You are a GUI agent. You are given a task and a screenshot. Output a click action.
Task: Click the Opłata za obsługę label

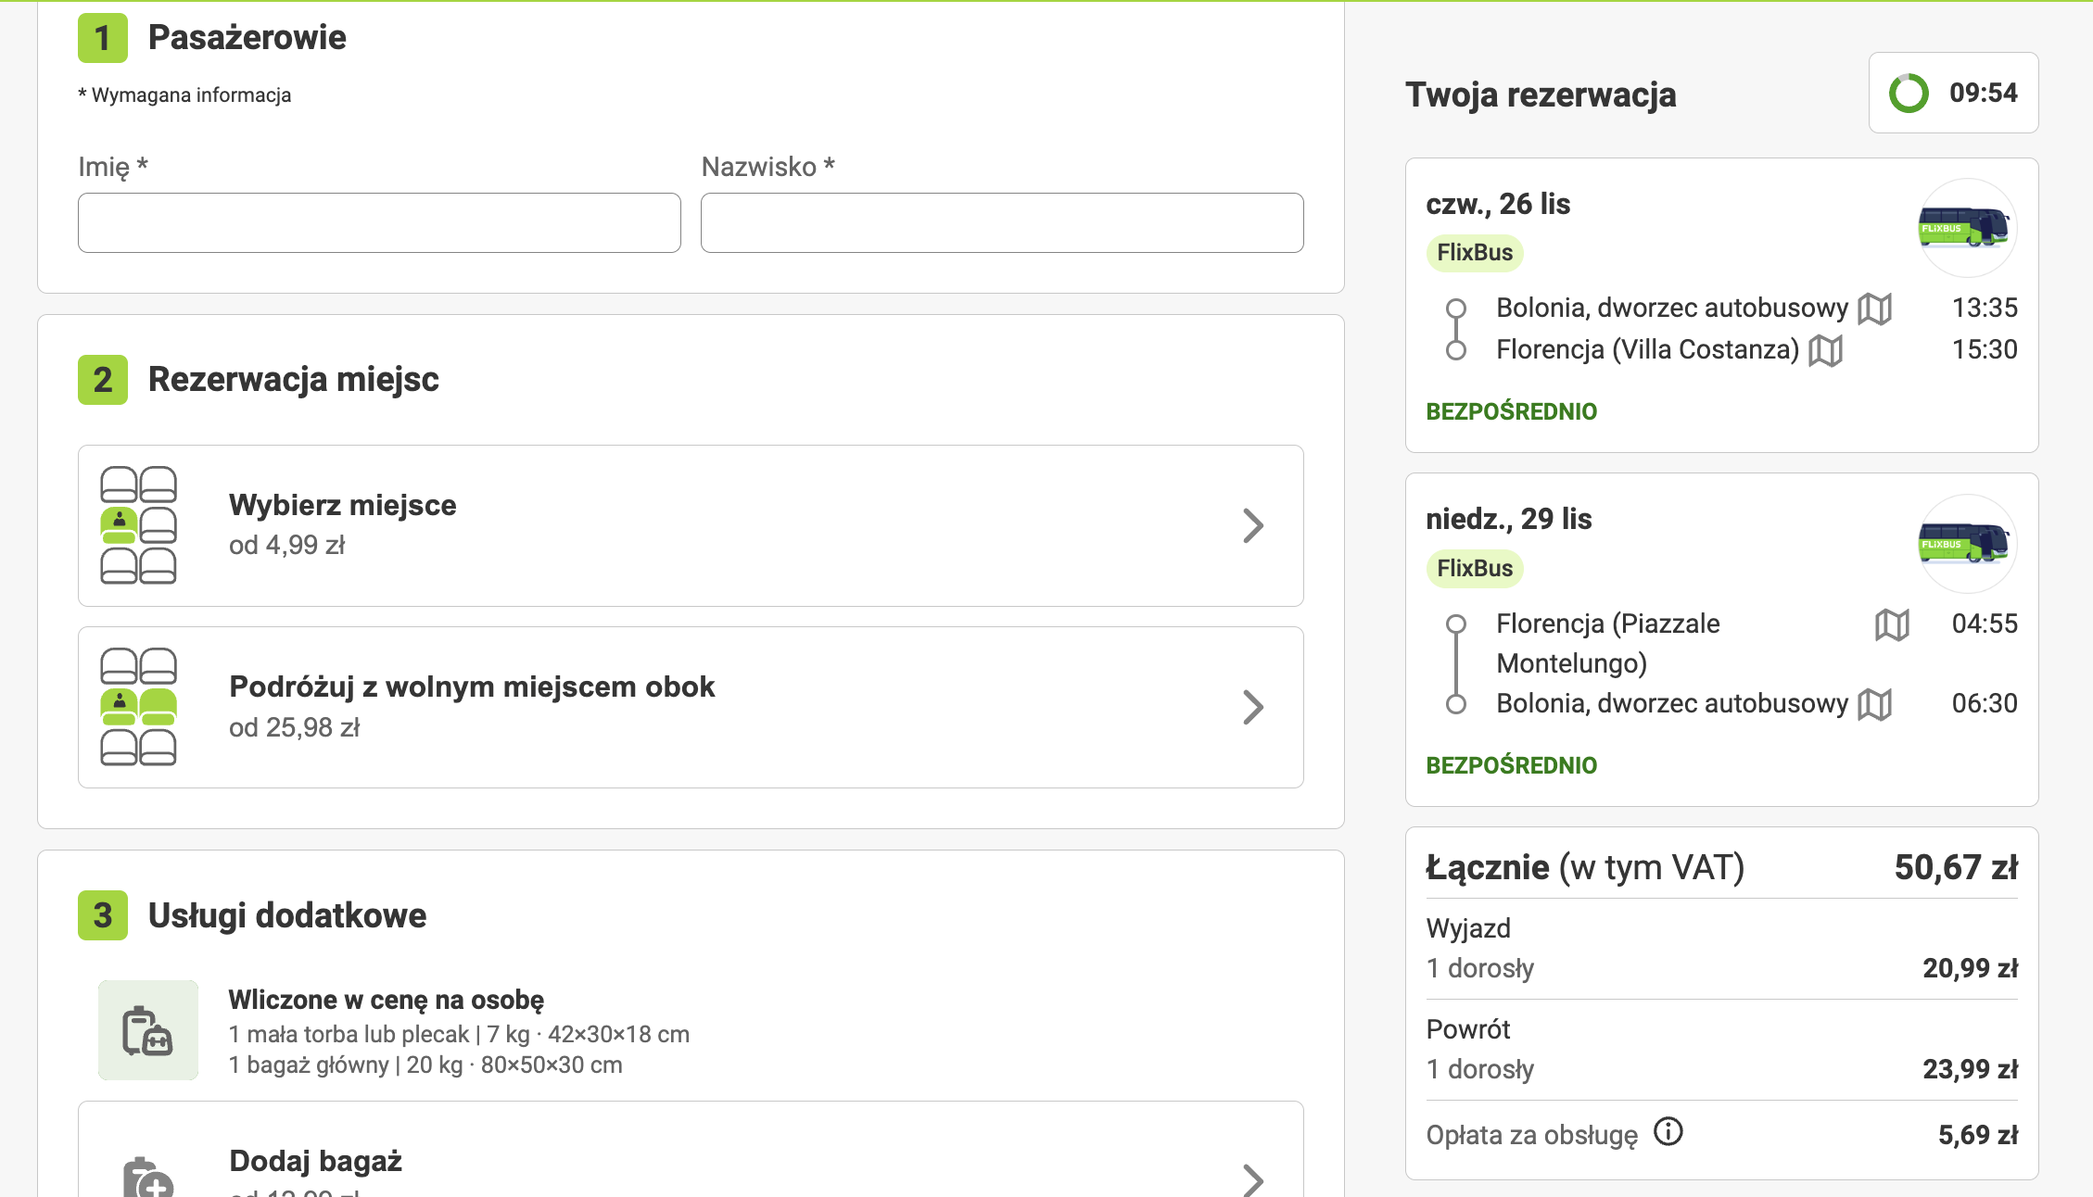[1531, 1136]
